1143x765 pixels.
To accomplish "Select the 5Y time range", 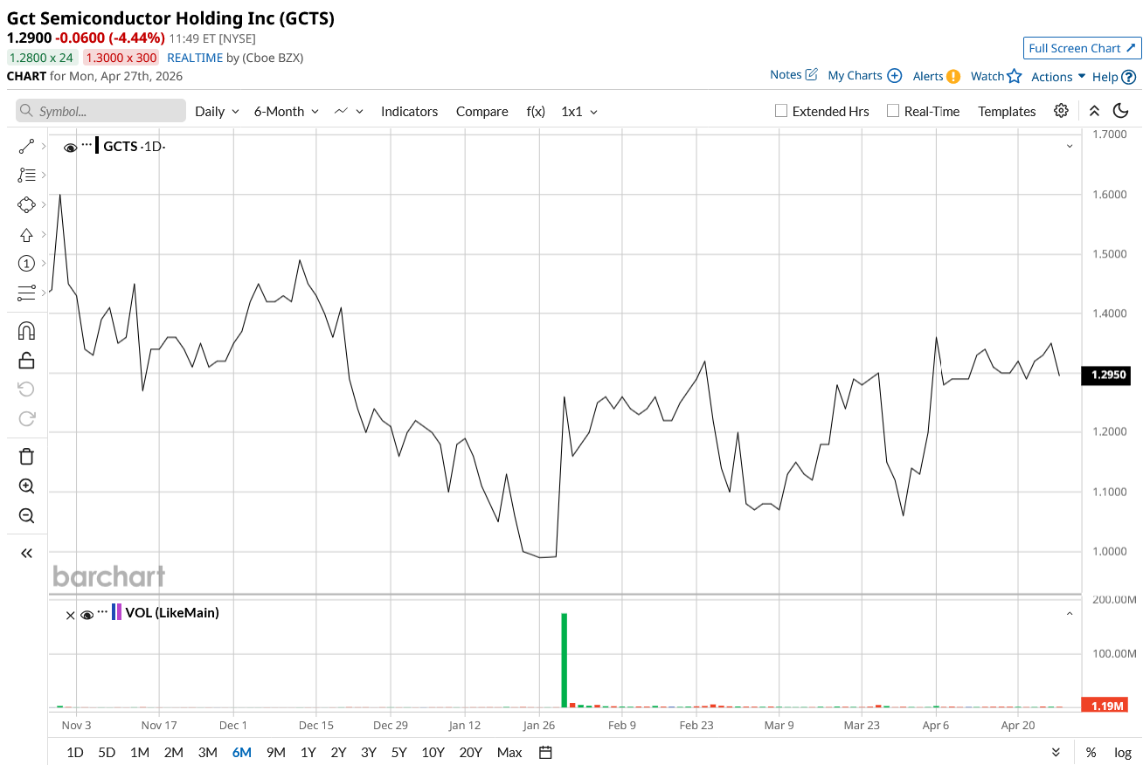I will coord(398,752).
